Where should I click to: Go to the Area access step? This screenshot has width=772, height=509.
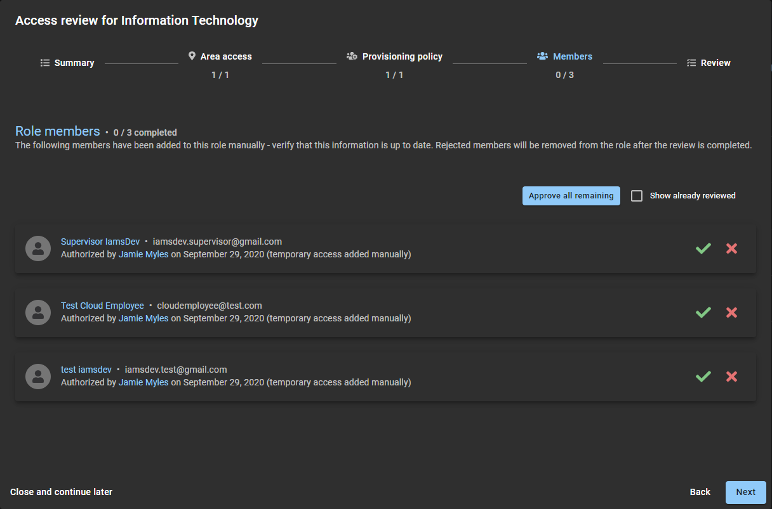coord(220,56)
